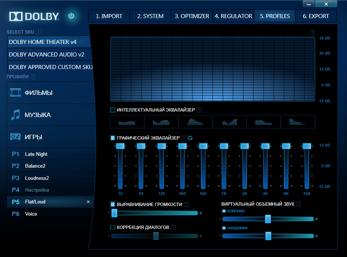The height and width of the screenshot is (257, 347).
Task: Click the 32 Hz equalizer slider handle
Action: pyautogui.click(x=120, y=146)
